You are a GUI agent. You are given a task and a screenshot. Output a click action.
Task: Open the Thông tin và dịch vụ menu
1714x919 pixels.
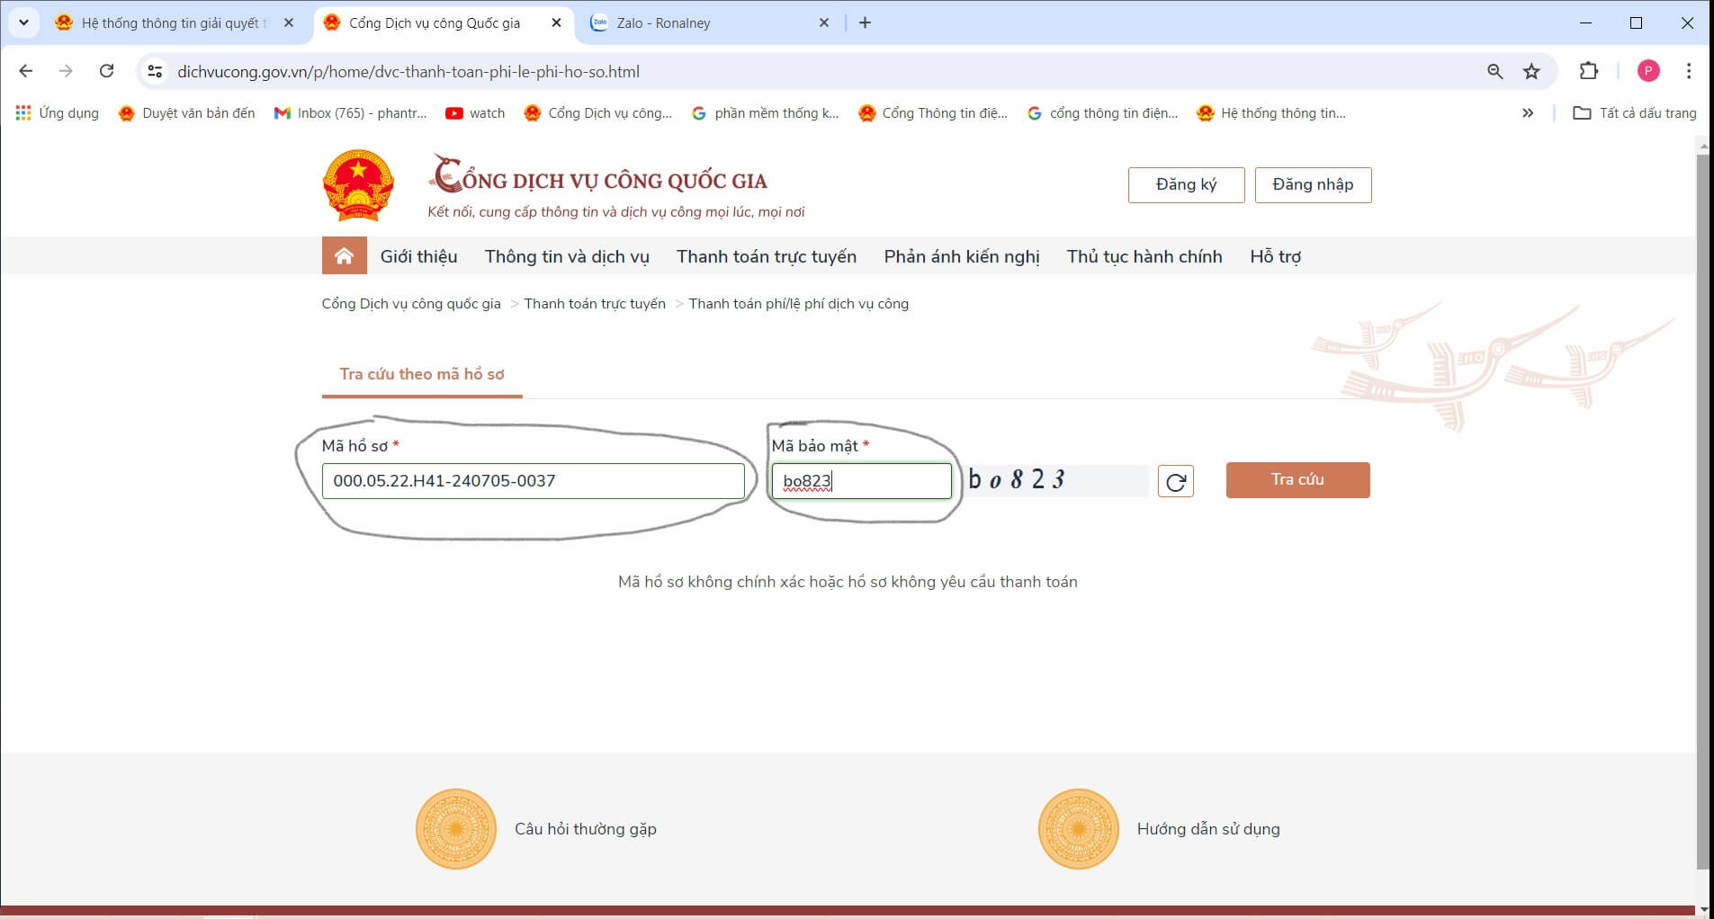point(567,256)
